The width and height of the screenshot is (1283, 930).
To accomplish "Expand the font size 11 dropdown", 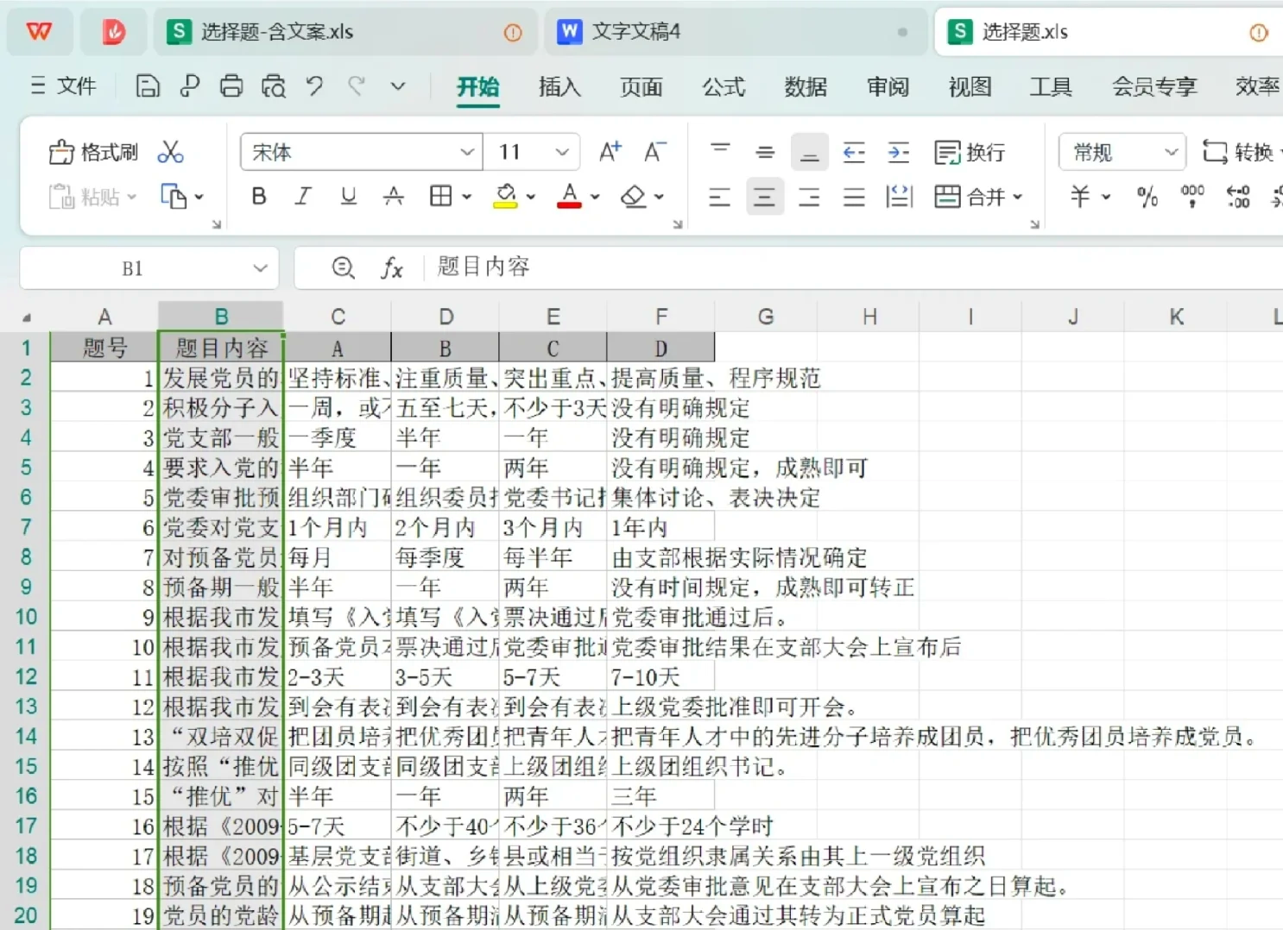I will (x=562, y=153).
